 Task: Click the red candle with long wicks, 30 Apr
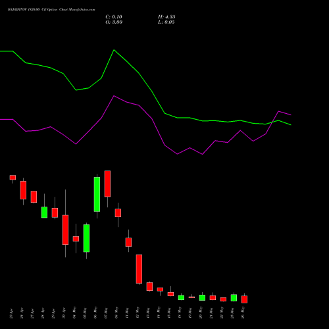point(65,230)
